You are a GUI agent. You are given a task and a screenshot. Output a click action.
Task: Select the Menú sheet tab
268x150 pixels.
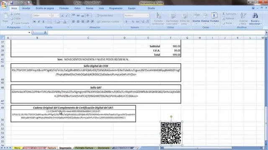click(x=17, y=148)
